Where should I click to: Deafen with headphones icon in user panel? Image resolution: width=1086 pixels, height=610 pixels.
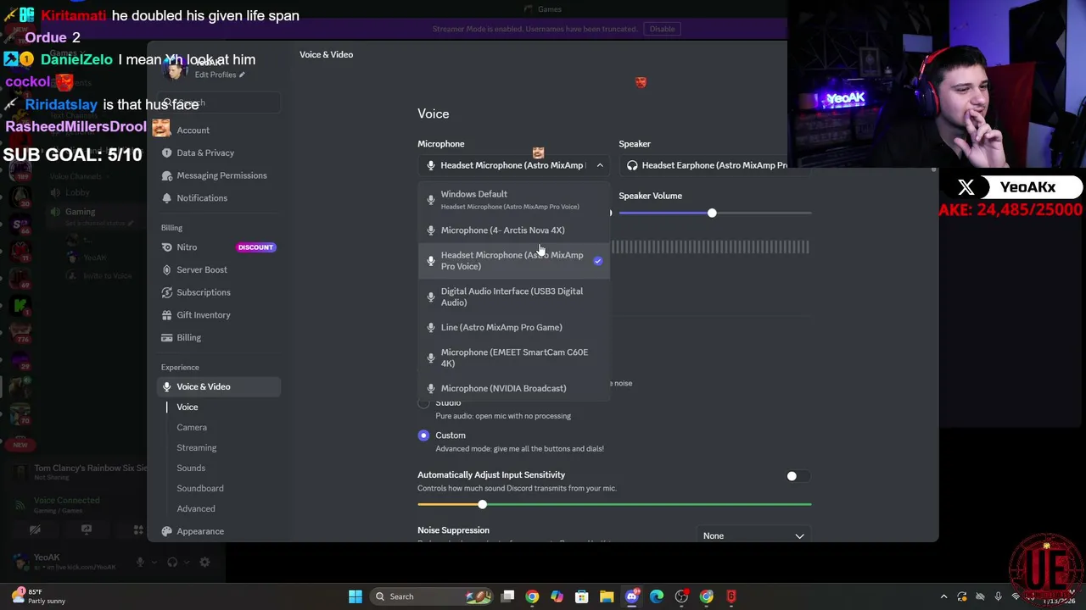pos(172,562)
